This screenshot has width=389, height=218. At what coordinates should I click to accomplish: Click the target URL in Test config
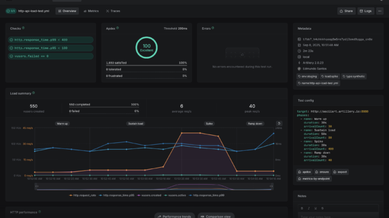(x=339, y=111)
